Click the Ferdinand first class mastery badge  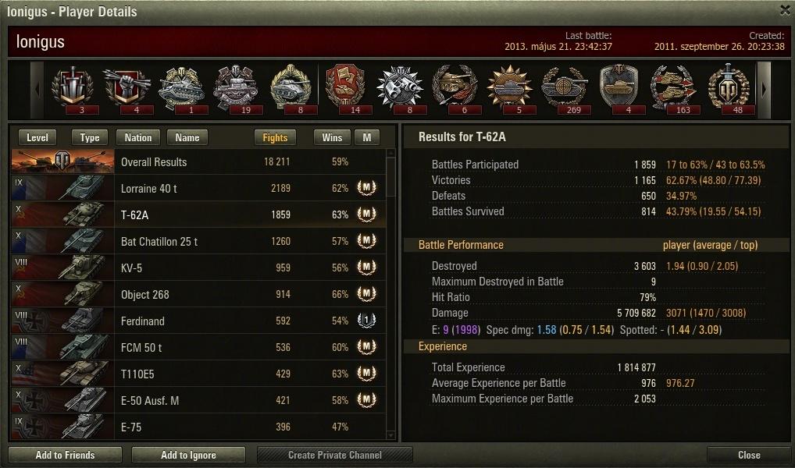[x=366, y=320]
